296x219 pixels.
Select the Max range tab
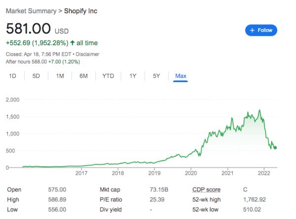(181, 76)
